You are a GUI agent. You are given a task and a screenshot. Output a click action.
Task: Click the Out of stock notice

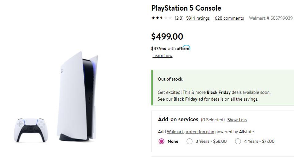[x=170, y=79]
